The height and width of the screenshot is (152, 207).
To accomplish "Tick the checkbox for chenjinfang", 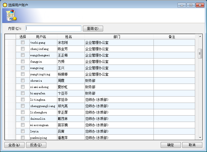I will [x=23, y=49].
